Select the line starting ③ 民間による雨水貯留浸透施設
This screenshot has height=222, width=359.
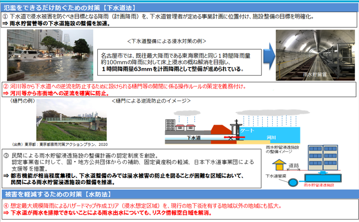click(x=81, y=156)
